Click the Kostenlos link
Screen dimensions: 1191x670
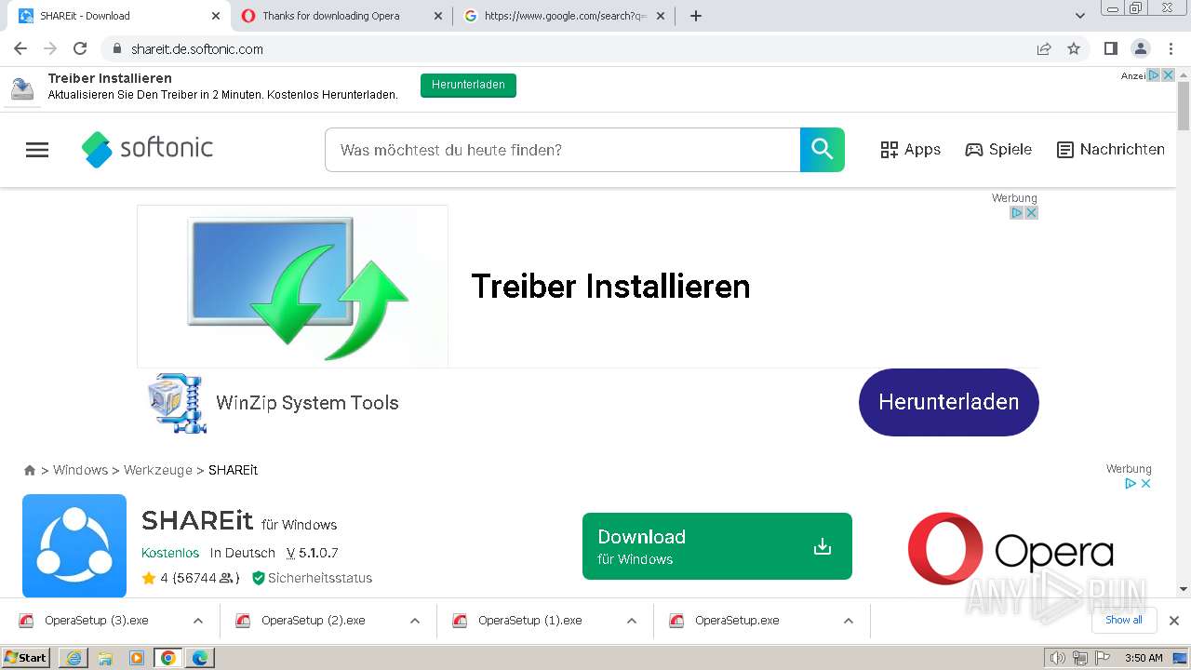(170, 553)
